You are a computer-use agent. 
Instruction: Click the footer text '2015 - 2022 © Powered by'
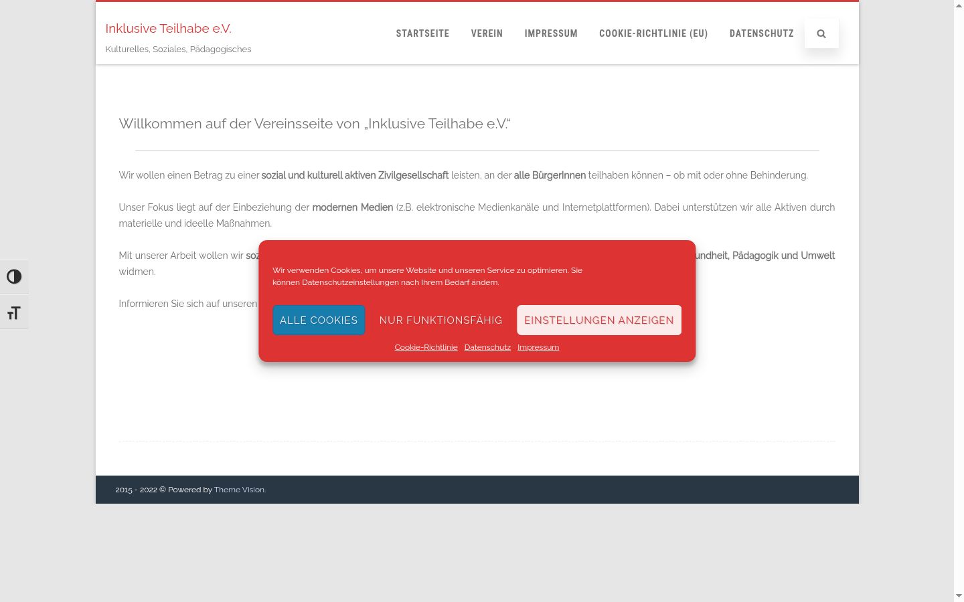(163, 490)
